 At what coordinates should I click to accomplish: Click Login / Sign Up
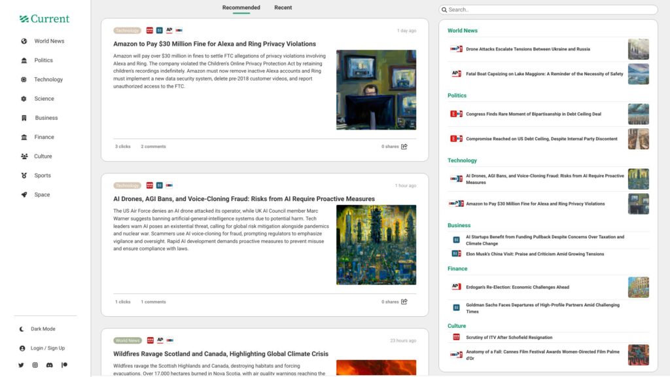coord(47,348)
